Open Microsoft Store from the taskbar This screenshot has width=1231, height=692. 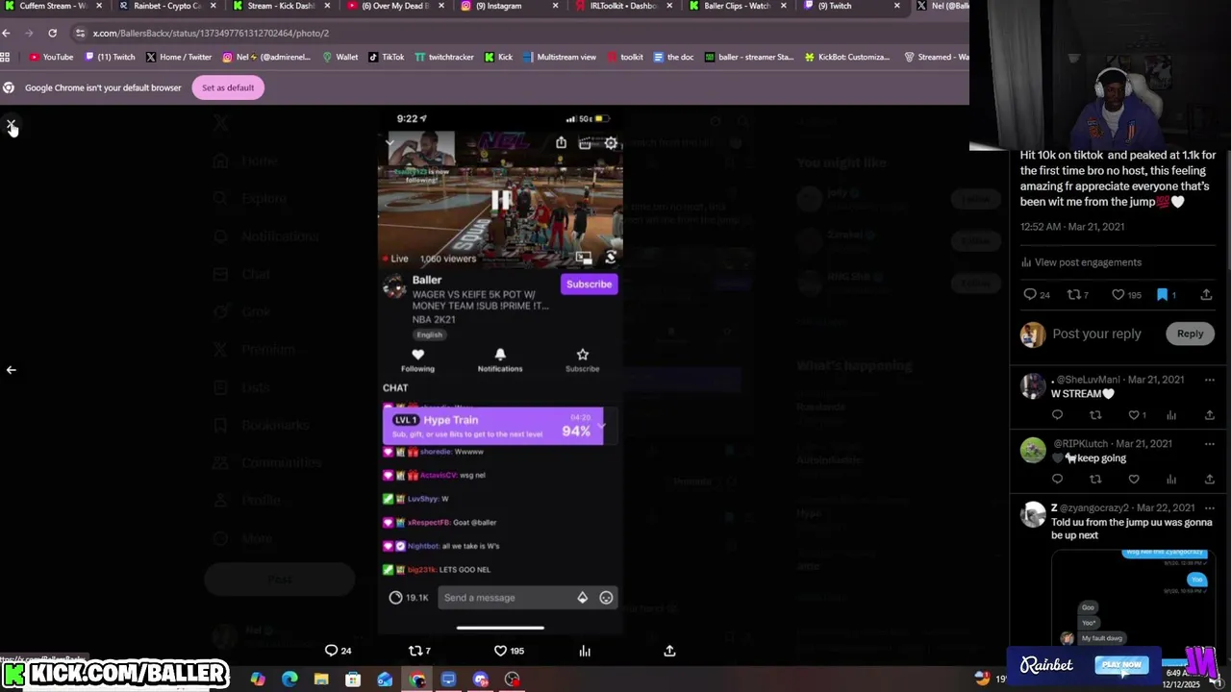point(353,680)
